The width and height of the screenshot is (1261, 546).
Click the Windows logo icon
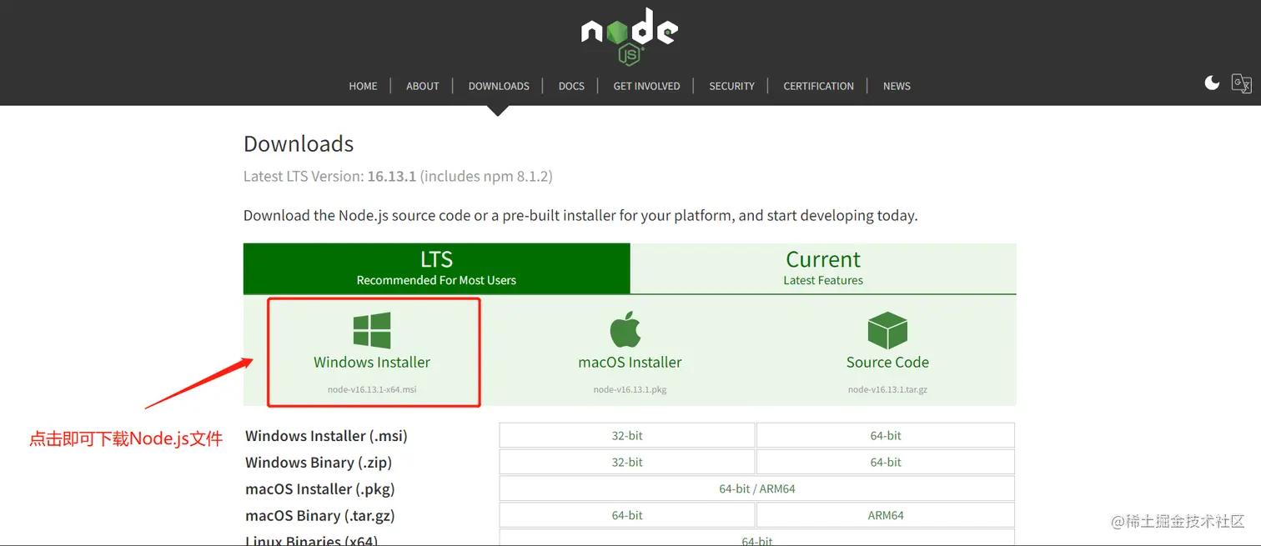pos(372,330)
